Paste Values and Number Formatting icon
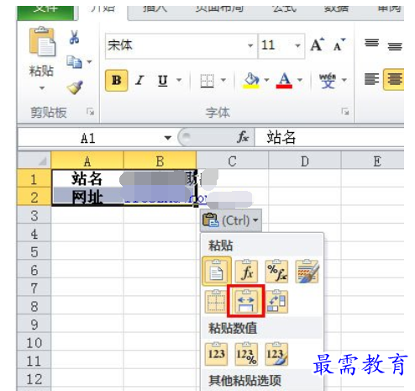415x391 pixels. point(246,354)
